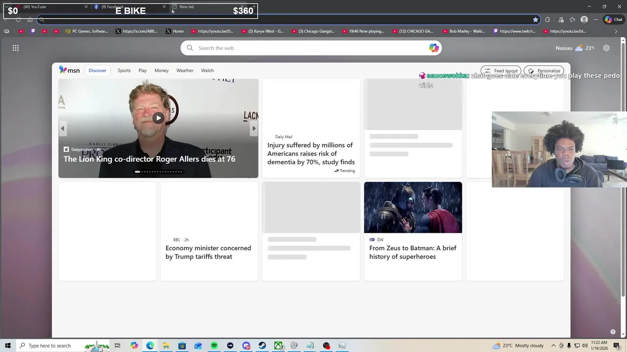Click the Search the web field
Viewport: 627px width, 352px height.
(311, 48)
